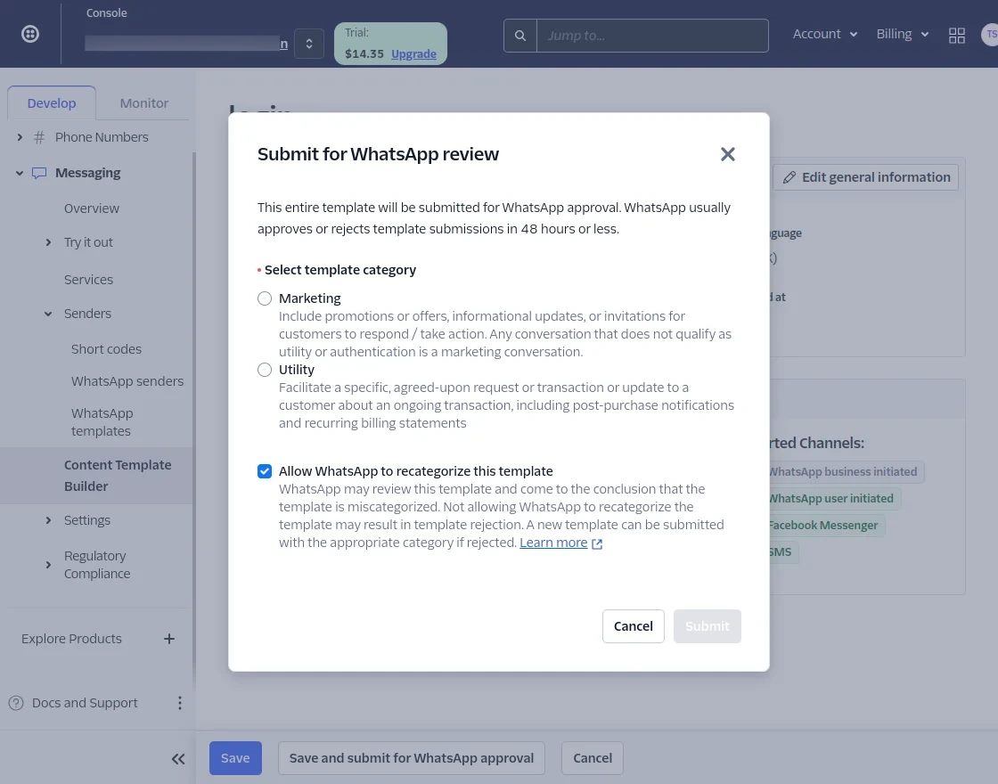Switch to the Monitor tab
Screen dimensions: 998x784
click(143, 102)
